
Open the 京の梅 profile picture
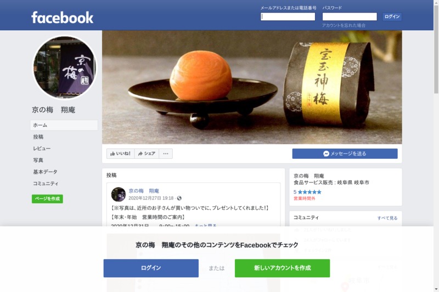tap(65, 67)
